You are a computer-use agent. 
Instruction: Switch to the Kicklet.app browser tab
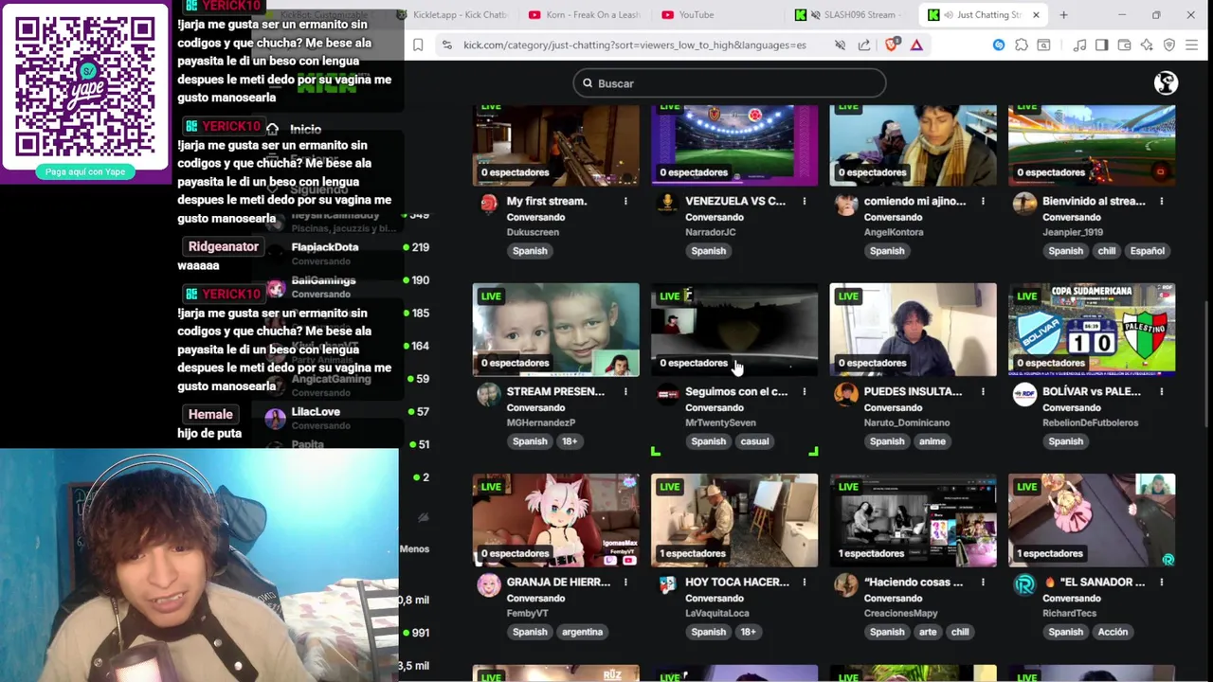(452, 14)
